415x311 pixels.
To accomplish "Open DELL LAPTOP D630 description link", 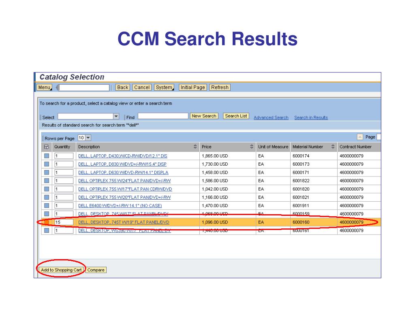I will pos(123,173).
